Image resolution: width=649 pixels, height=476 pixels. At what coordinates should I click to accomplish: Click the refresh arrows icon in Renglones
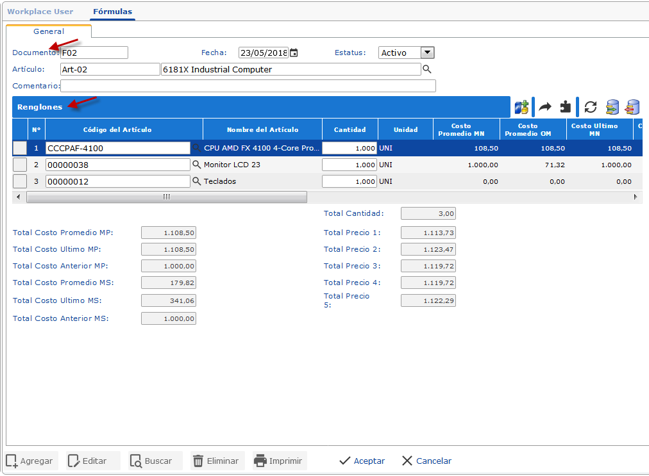pos(591,107)
